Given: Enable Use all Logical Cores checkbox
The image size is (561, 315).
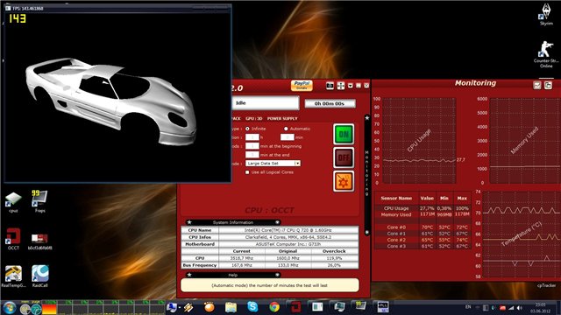Looking at the screenshot, I should (x=247, y=172).
